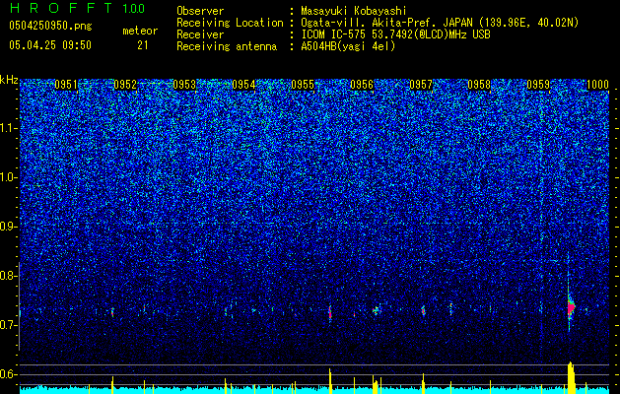Click the 0957 time marker
620x394 pixels.
click(421, 85)
